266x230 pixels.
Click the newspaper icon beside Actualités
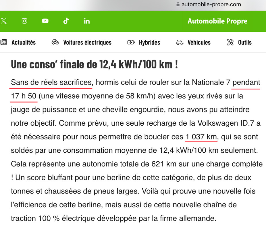click(x=4, y=42)
